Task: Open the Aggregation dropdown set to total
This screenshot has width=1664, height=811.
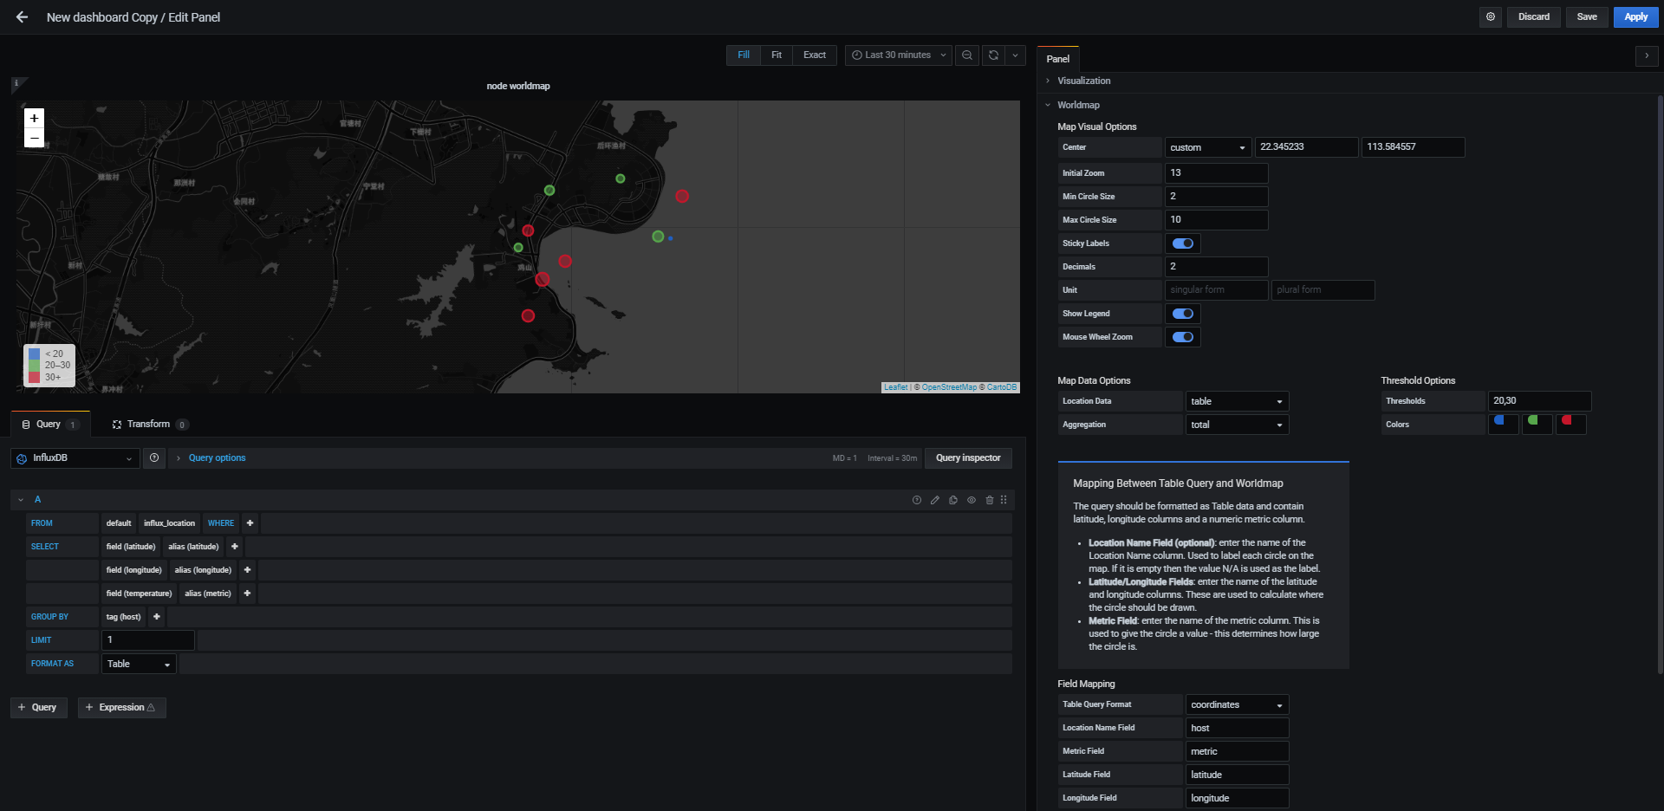Action: [1237, 425]
